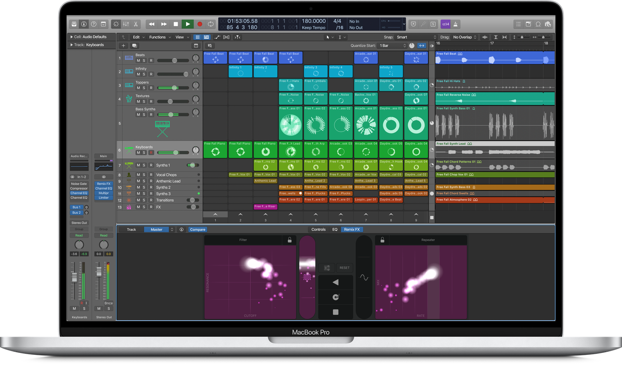Solo the Infinity track
The image size is (622, 365).
[144, 74]
